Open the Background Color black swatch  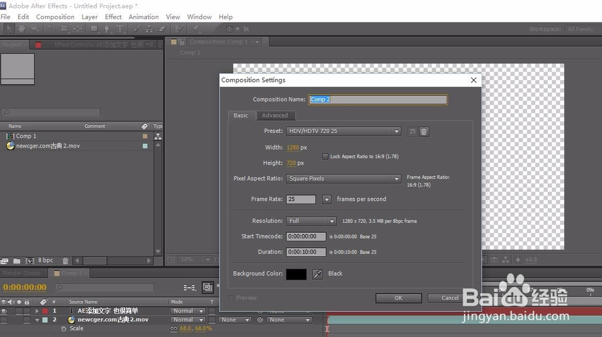click(x=296, y=274)
